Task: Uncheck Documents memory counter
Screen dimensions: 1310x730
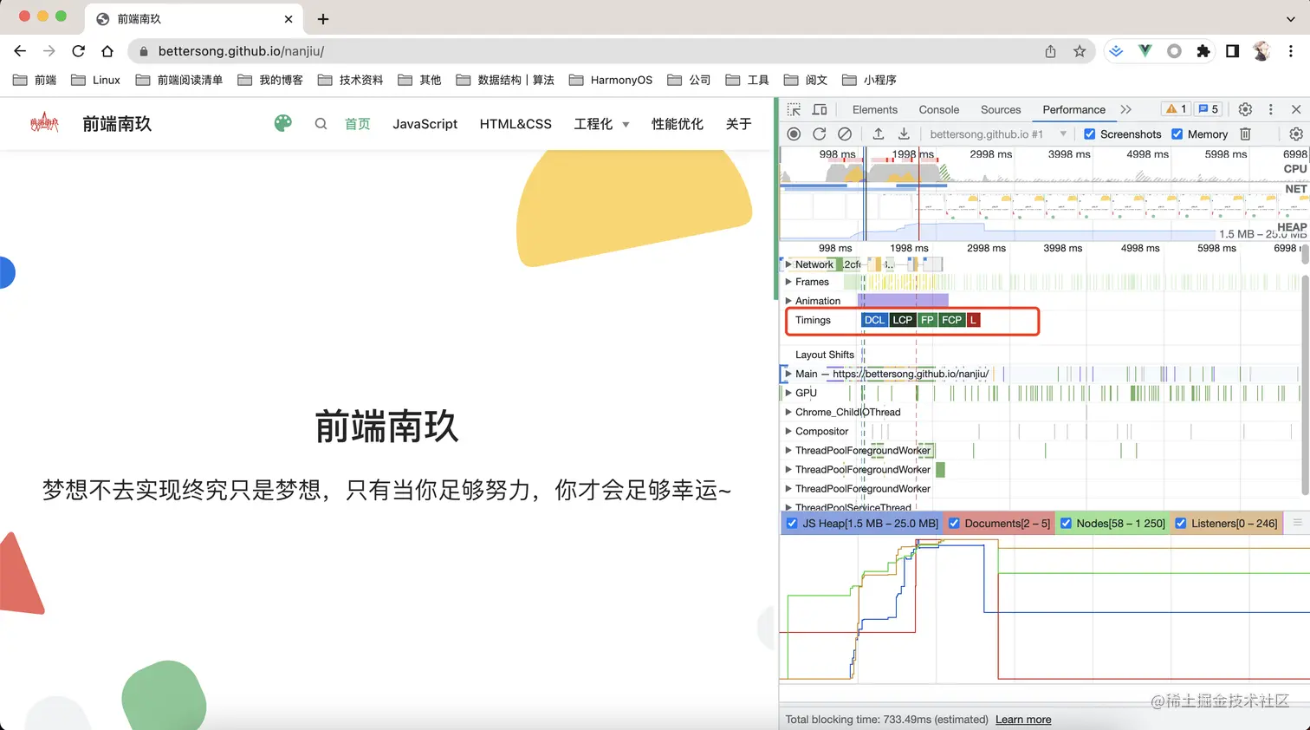Action: pos(954,523)
